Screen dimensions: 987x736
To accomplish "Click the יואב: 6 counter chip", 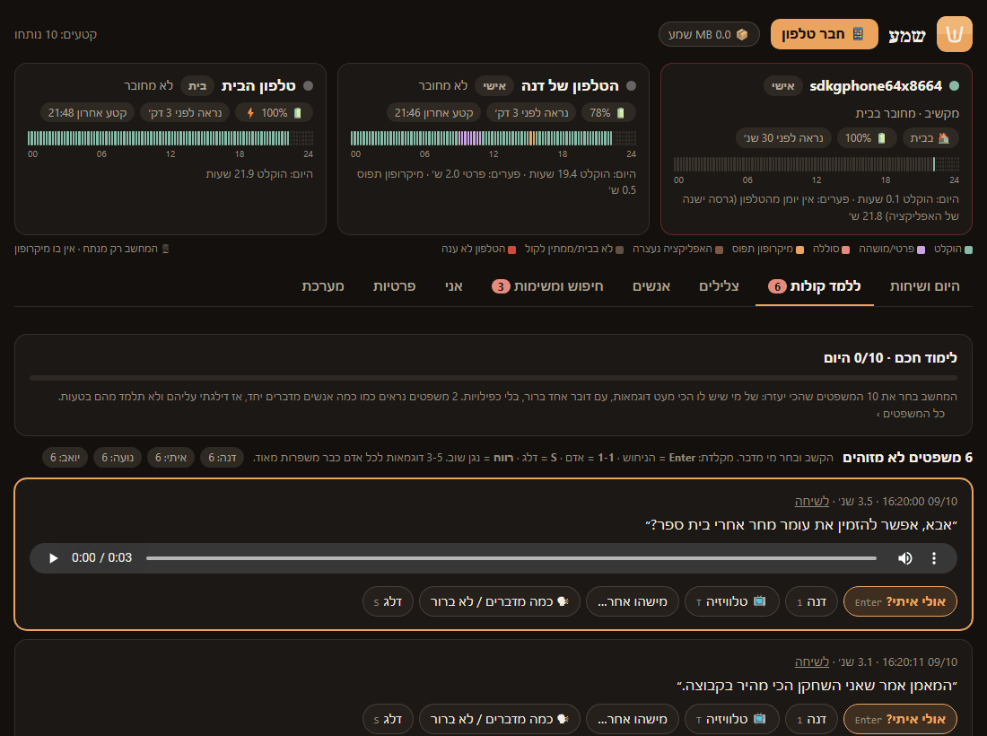I will [65, 458].
